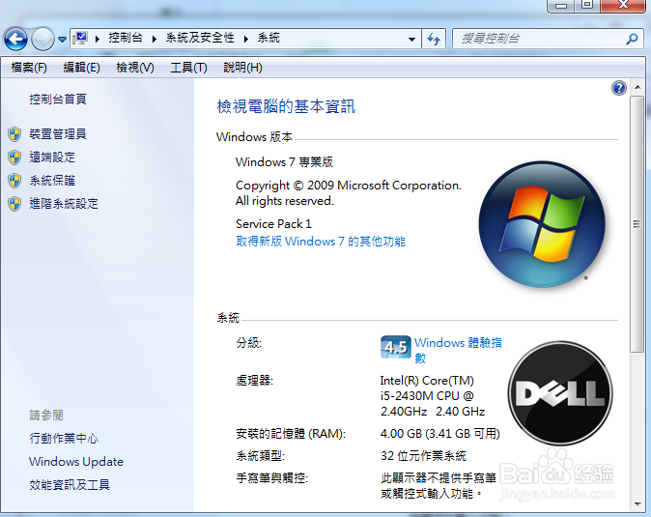
Task: Select the i5-2430M CPU processor text
Action: [427, 396]
